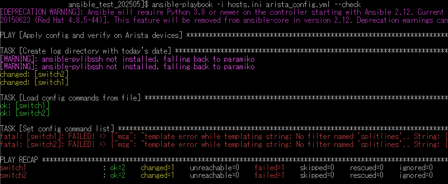Click switch1 hostname in play recap
The image size is (448, 184).
(x=13, y=167)
